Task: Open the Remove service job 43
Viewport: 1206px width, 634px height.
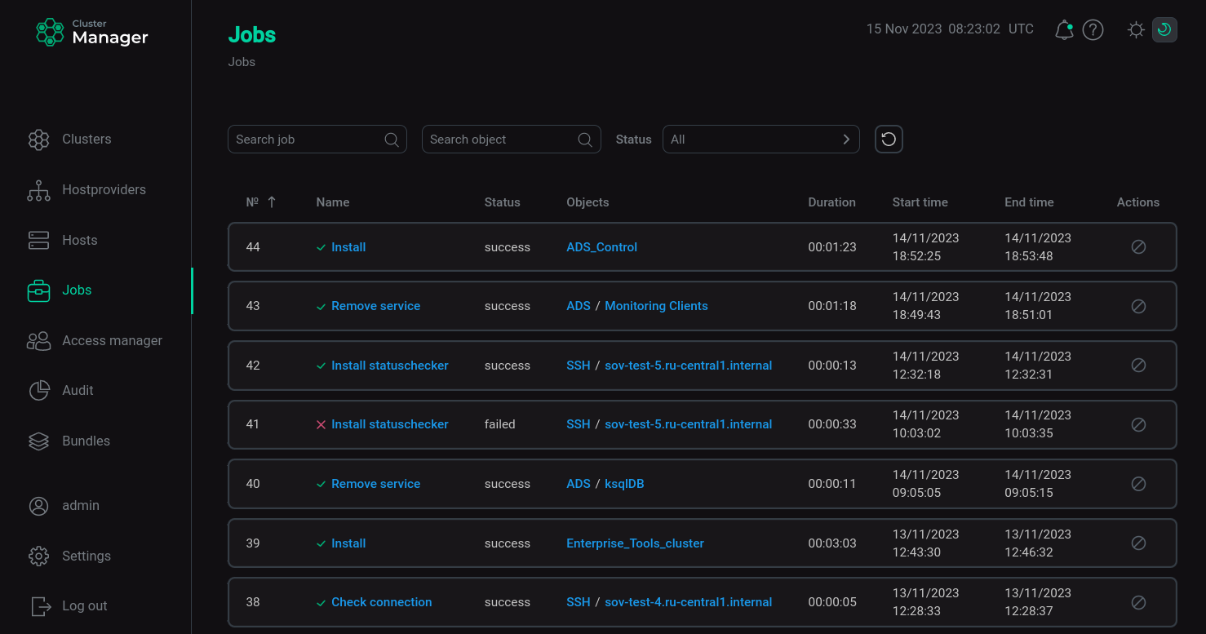Action: coord(375,306)
